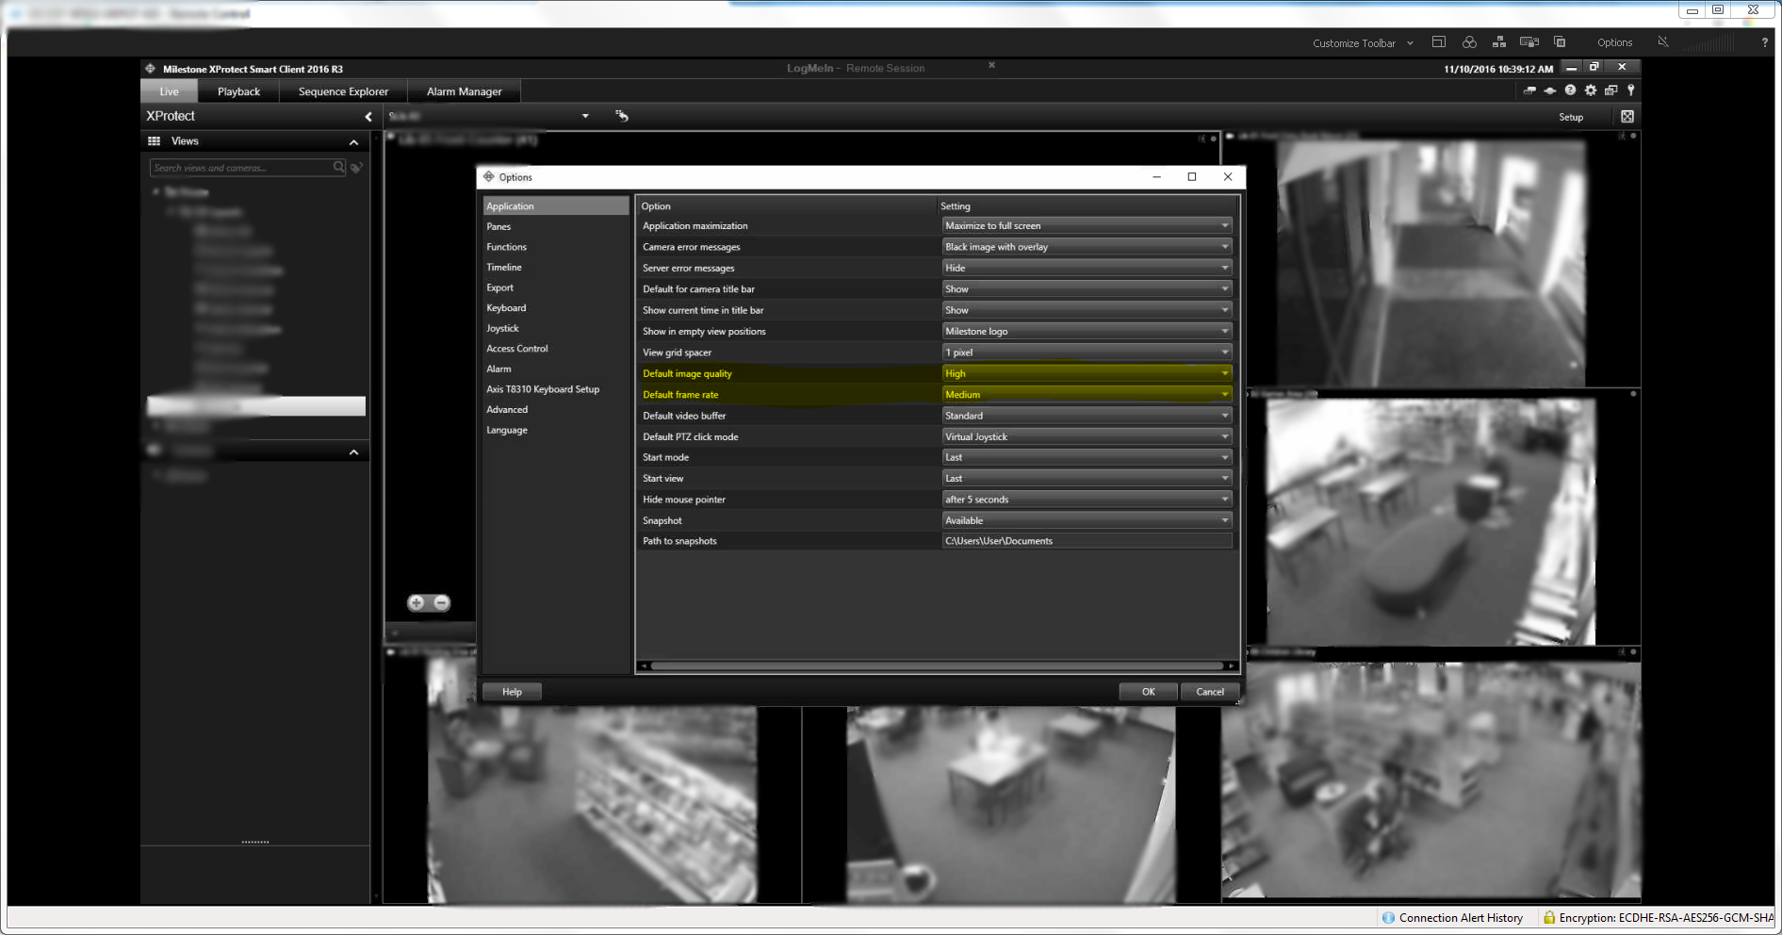This screenshot has width=1782, height=935.
Task: Open the Customize Toolbar dropdown
Action: 1363,43
